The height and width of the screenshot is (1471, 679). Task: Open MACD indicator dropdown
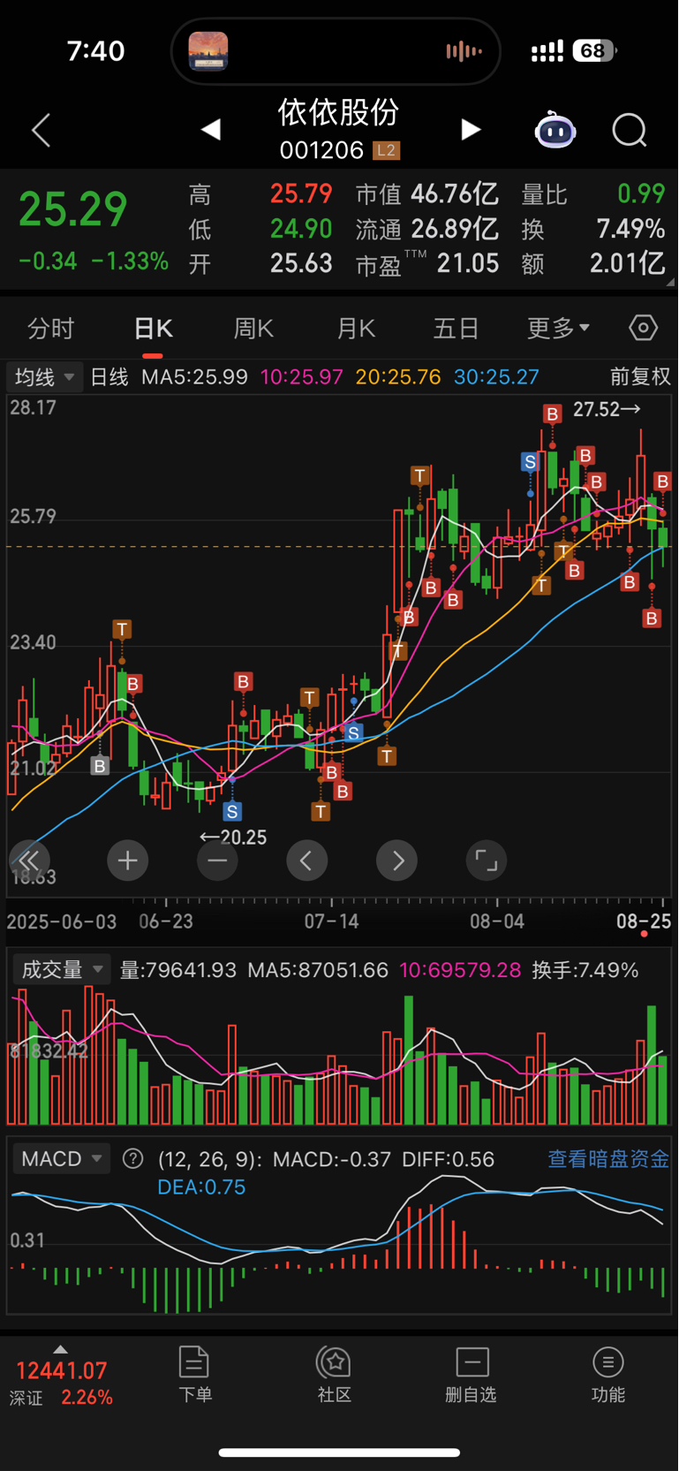click(x=60, y=1159)
